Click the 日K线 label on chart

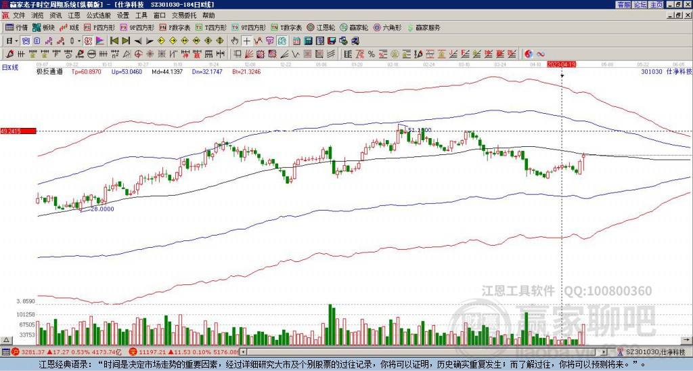pos(10,67)
